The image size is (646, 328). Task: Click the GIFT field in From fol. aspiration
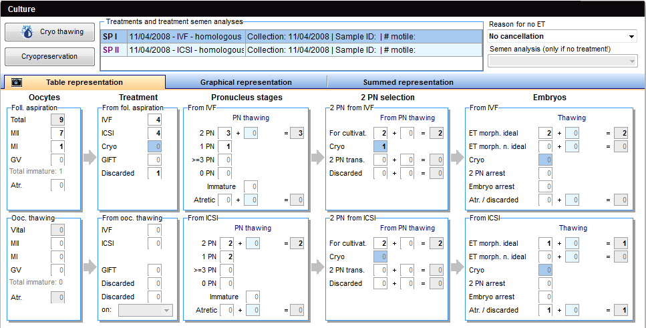[x=154, y=160]
